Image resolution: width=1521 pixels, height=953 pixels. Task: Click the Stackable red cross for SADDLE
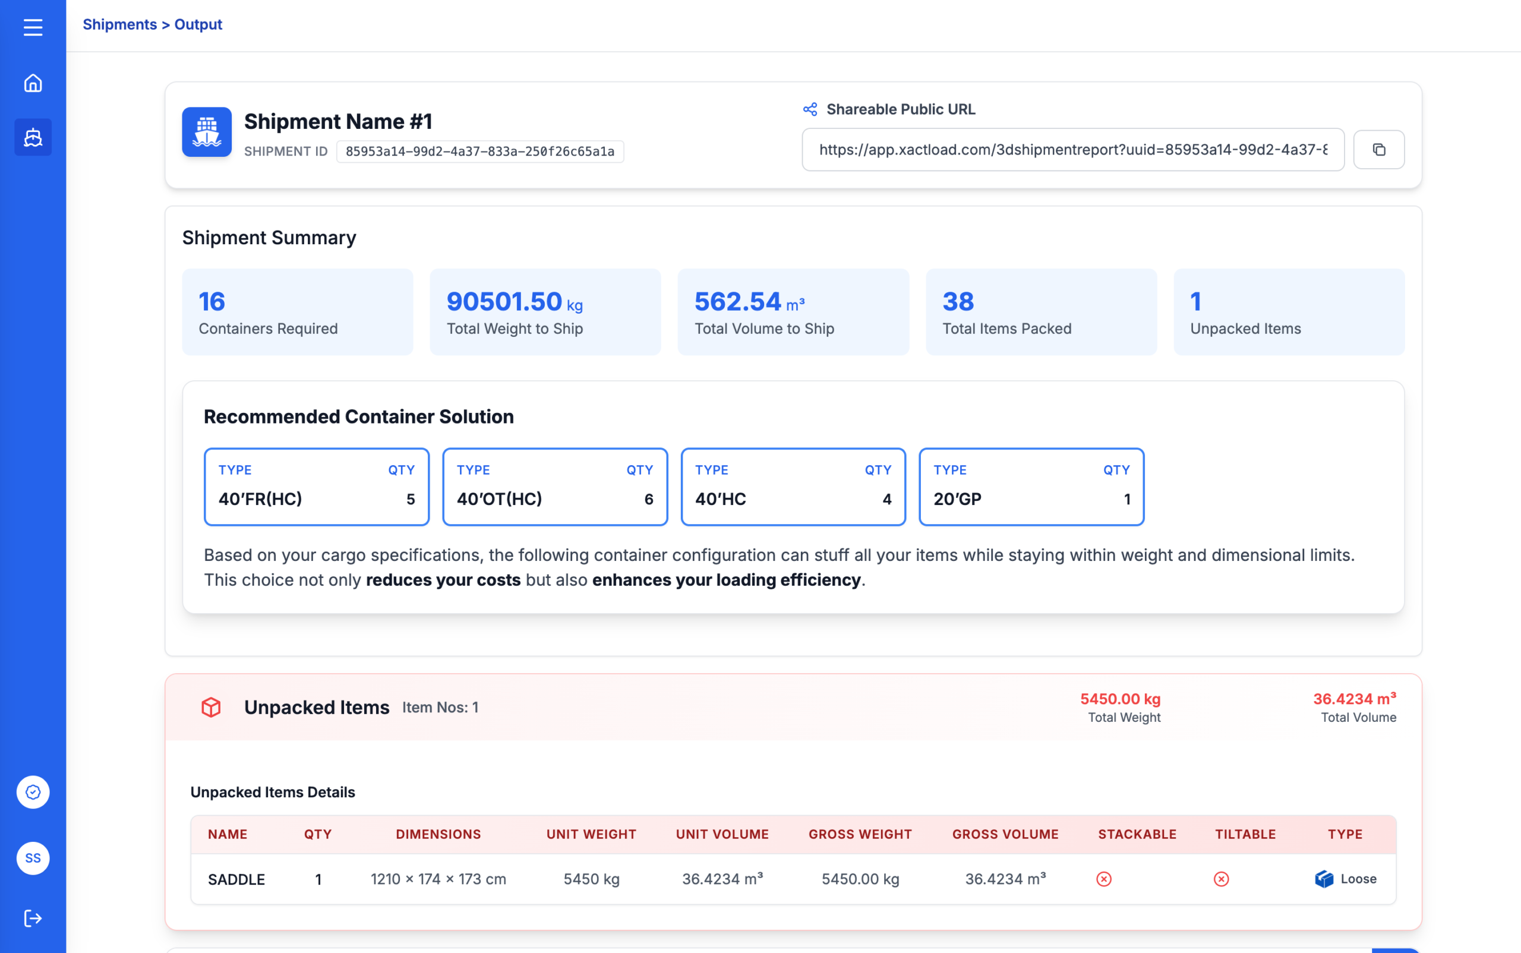pos(1104,879)
